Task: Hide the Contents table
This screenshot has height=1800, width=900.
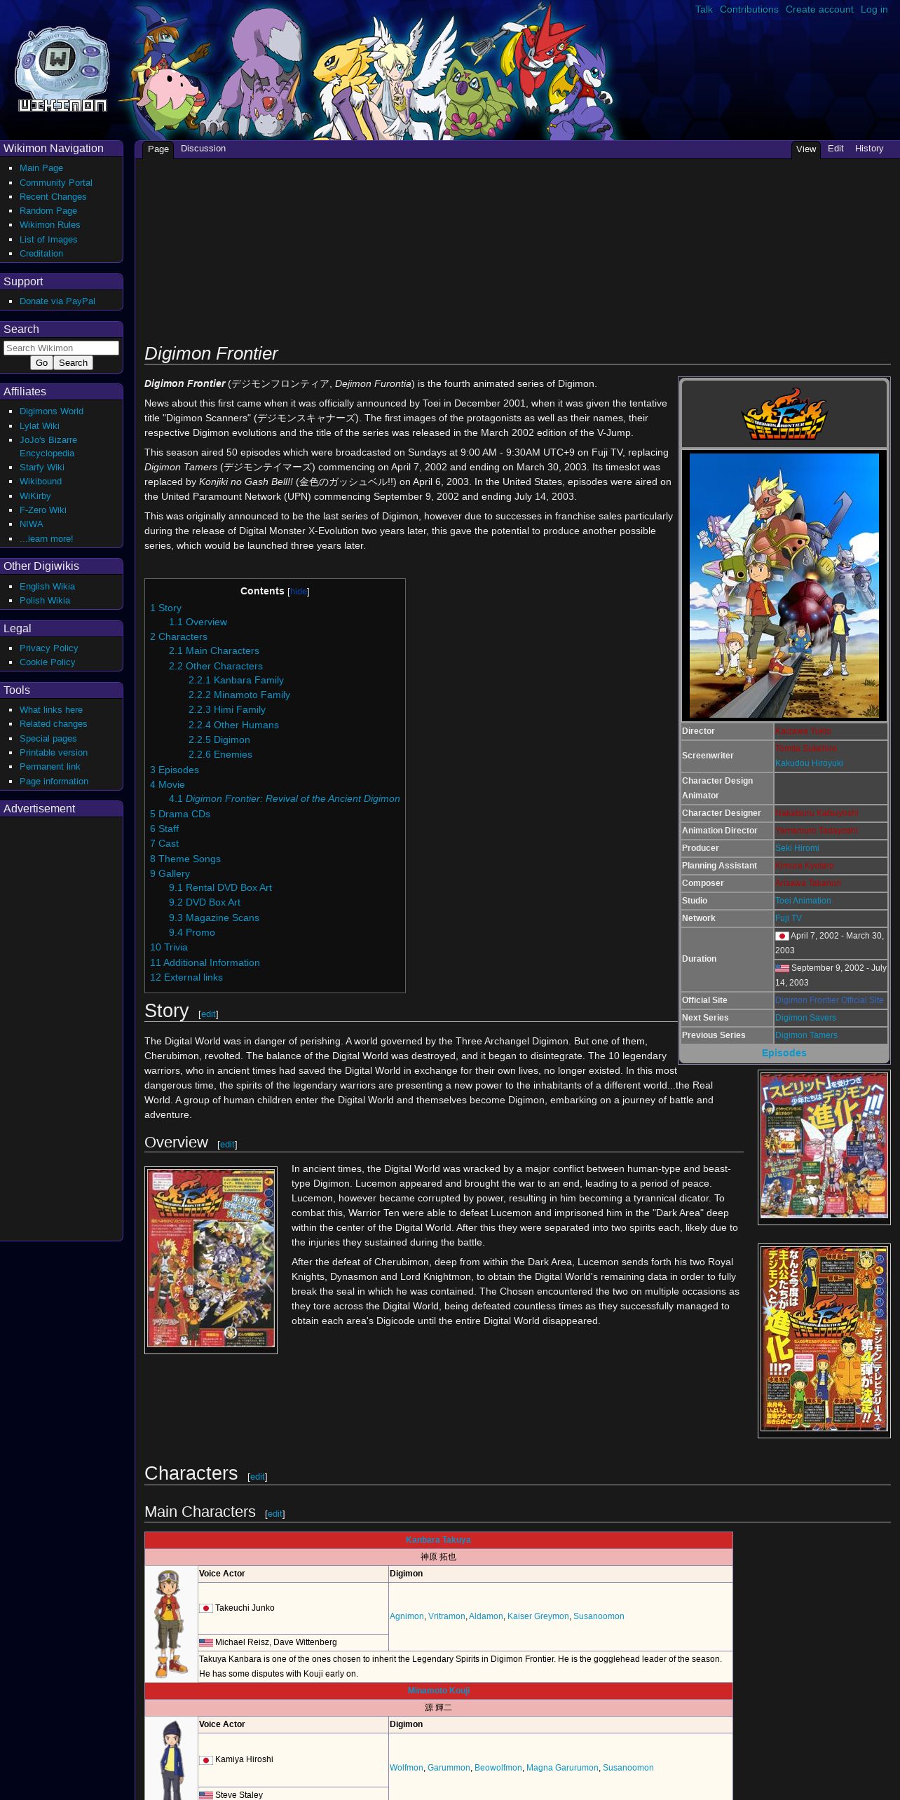Action: [x=299, y=592]
